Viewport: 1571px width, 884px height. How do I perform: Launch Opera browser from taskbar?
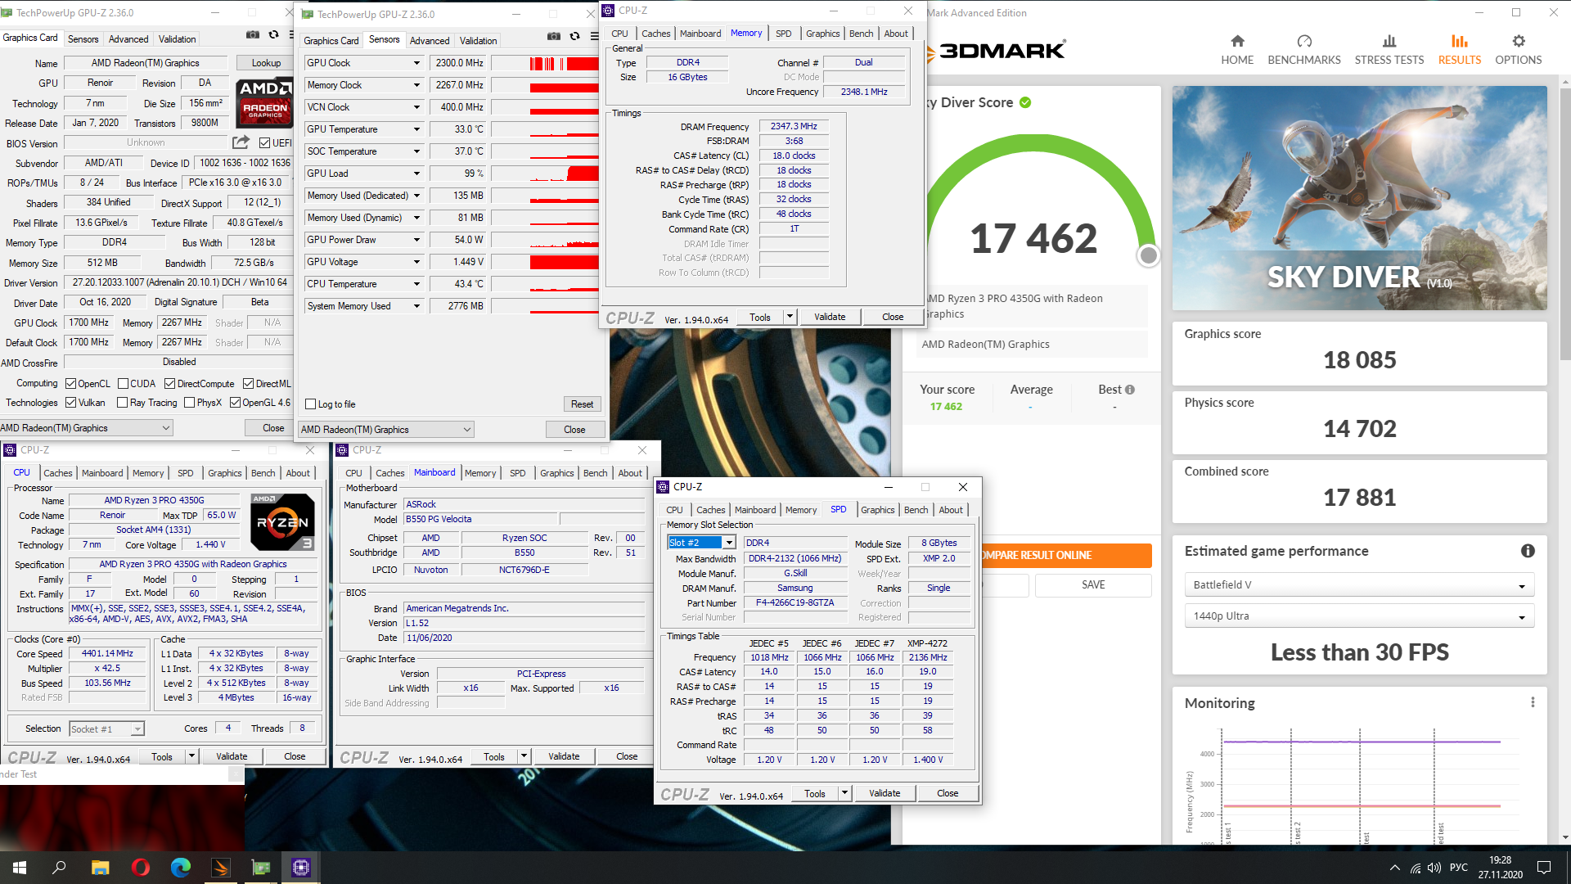[140, 868]
